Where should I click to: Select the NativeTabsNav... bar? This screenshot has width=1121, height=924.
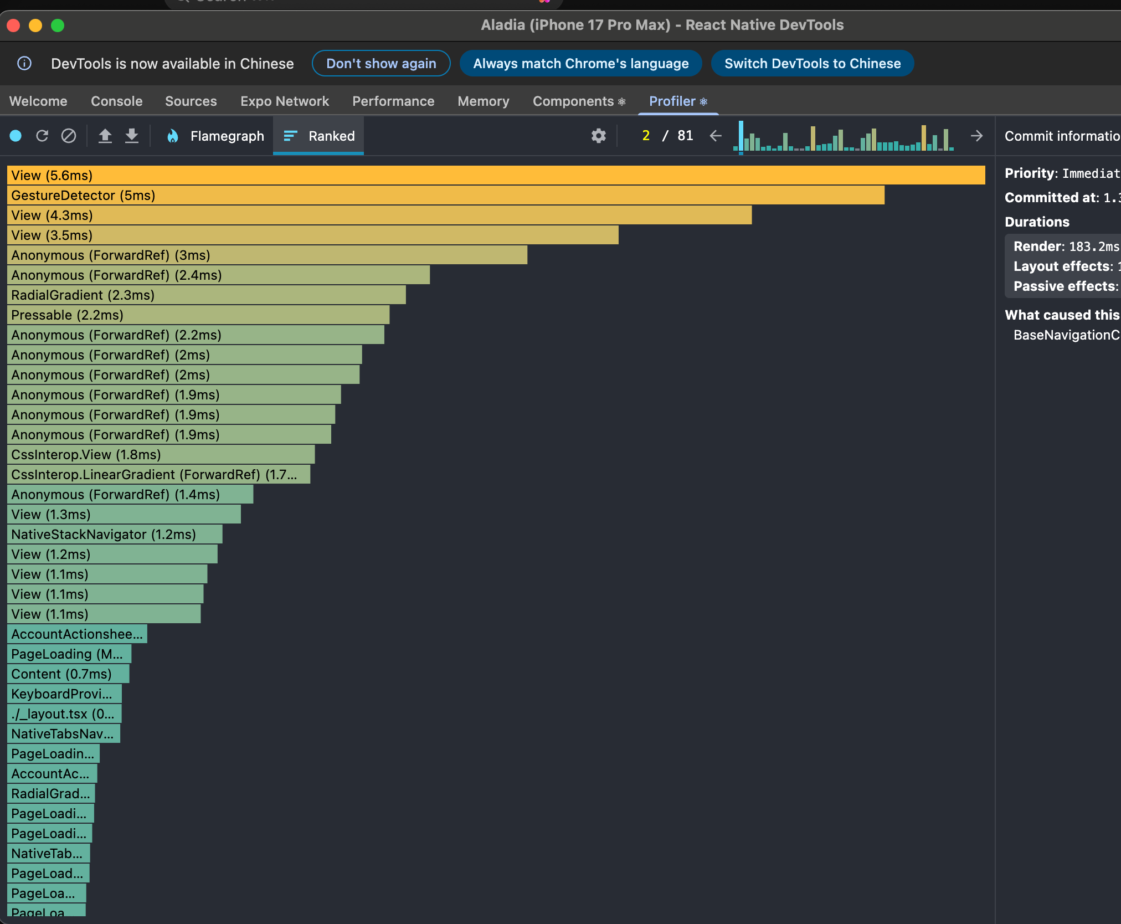click(64, 734)
